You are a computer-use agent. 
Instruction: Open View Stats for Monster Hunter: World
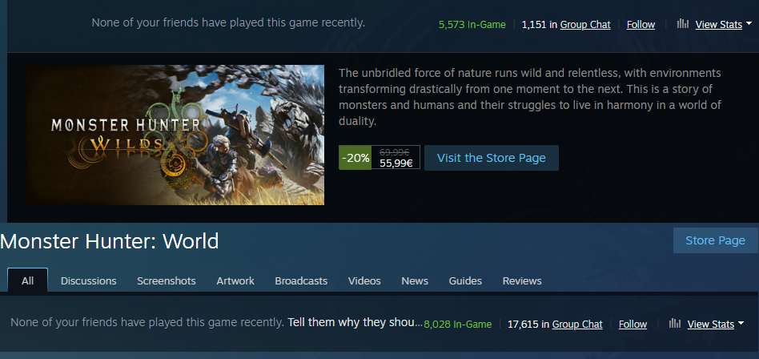click(711, 324)
